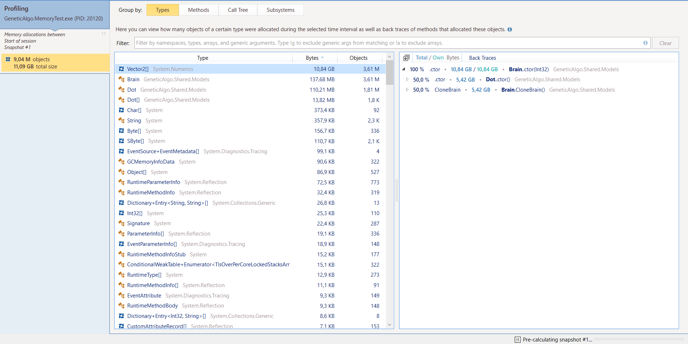Select the Dictionary+Entry<String, String>[] row
Image resolution: width=688 pixels, height=344 pixels.
(x=250, y=203)
